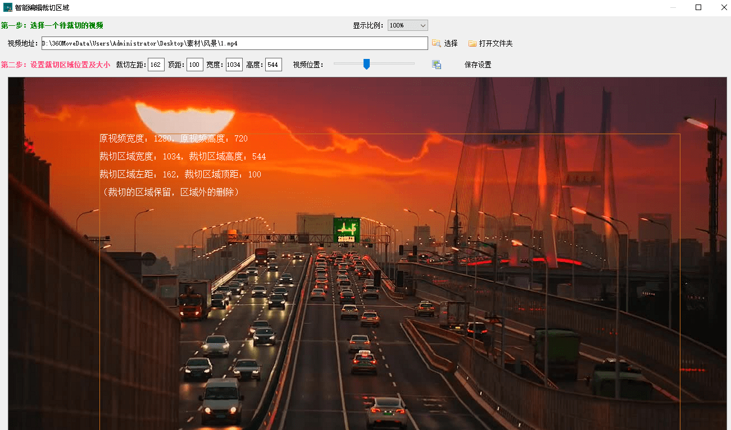Click the 第二步：设置裁切区域位置及大小 heading

tap(56, 65)
